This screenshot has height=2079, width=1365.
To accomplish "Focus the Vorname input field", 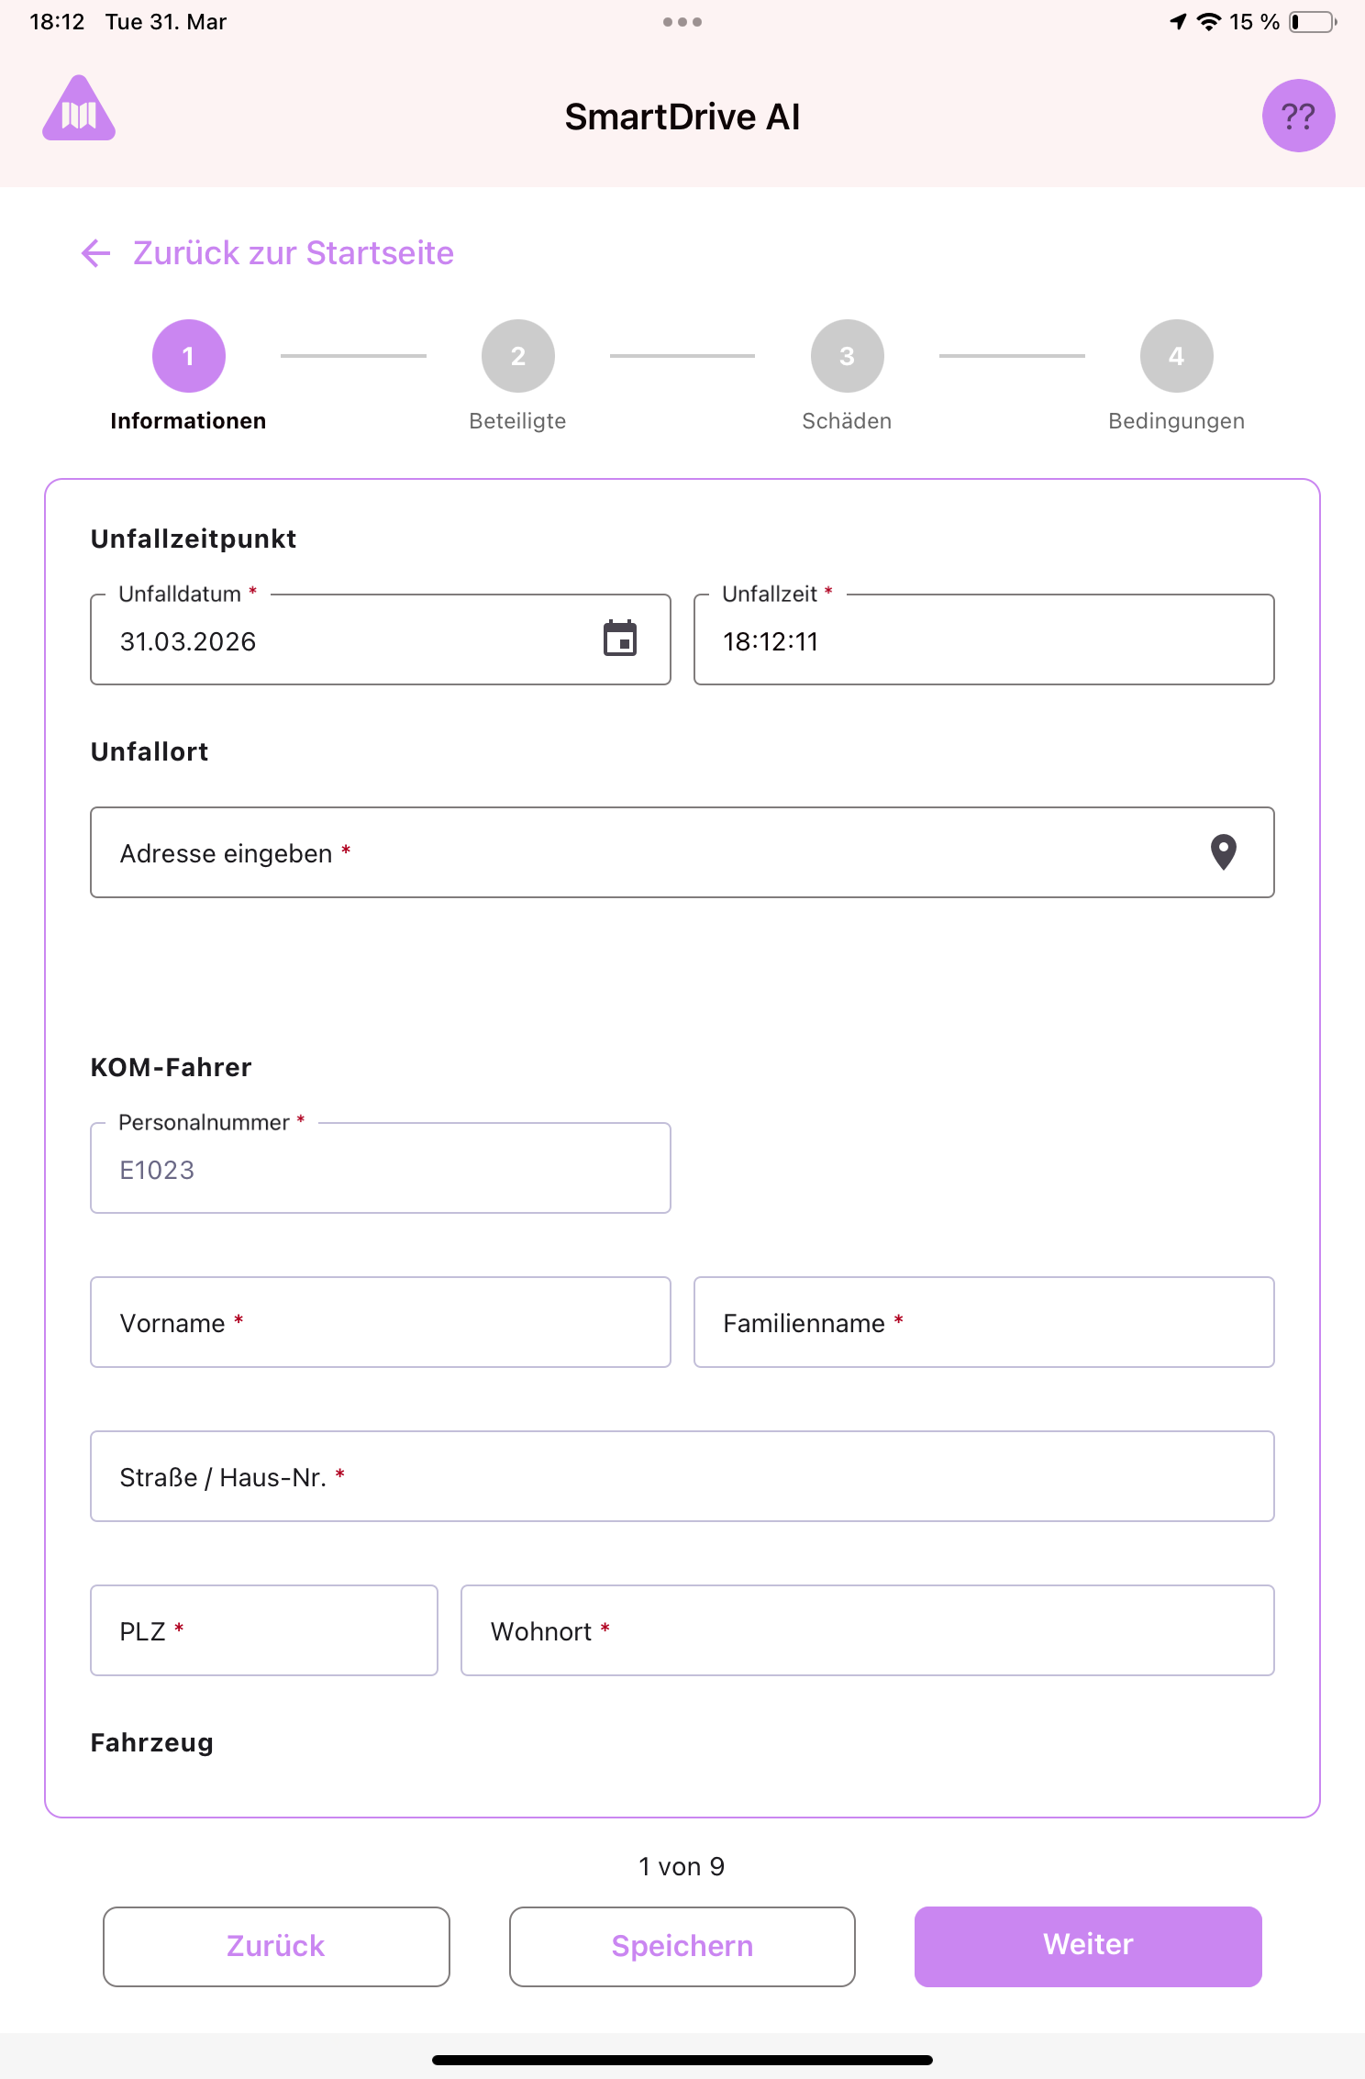I will 380,1322.
